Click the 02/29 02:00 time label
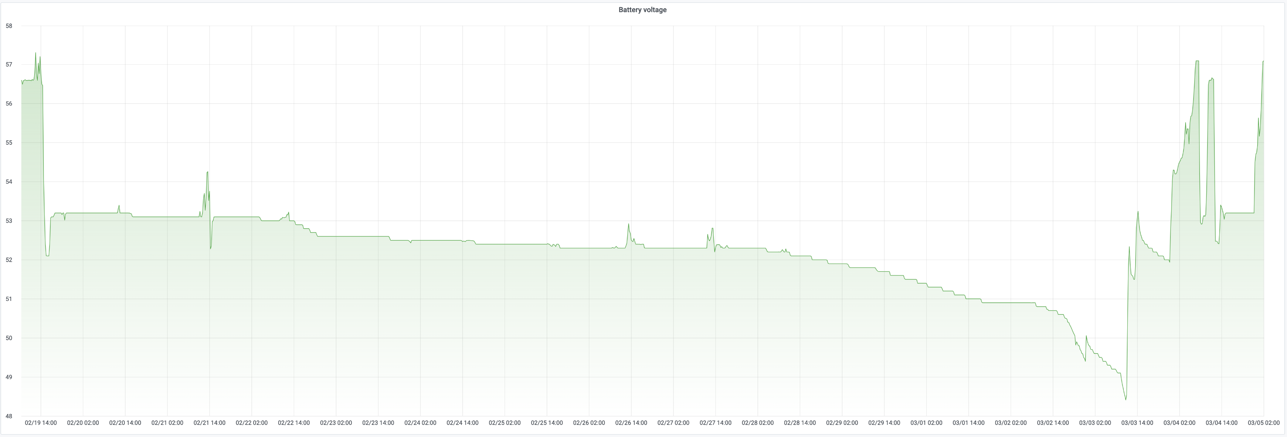The height and width of the screenshot is (437, 1287). coord(842,423)
